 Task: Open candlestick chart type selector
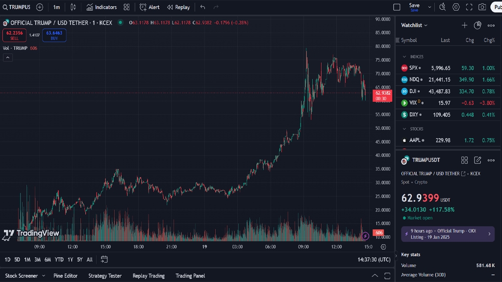click(x=73, y=7)
